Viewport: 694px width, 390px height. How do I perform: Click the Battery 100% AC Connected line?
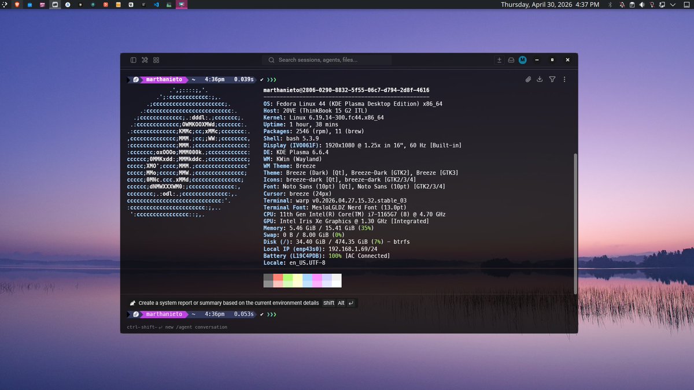(327, 256)
